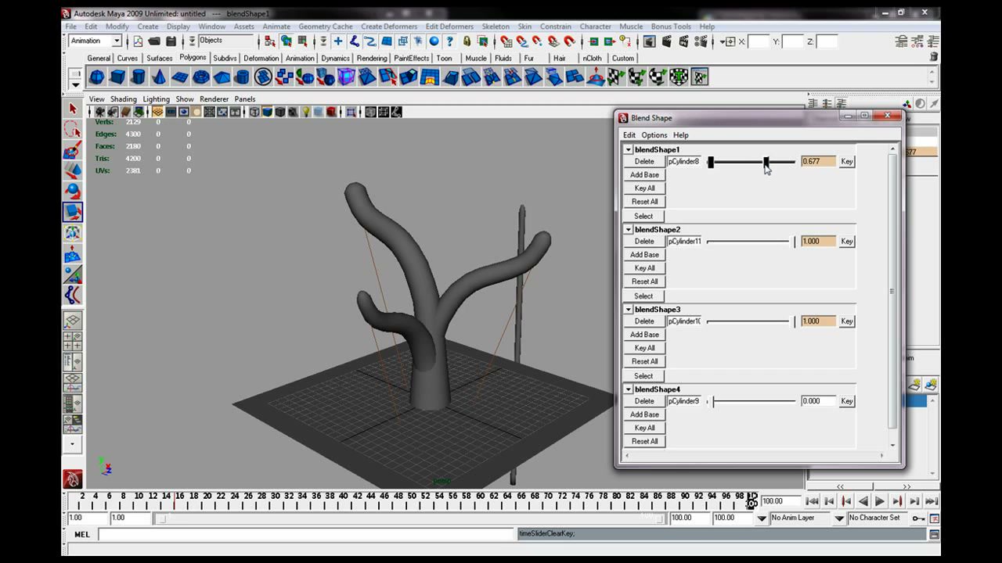Viewport: 1002px width, 563px height.
Task: Collapse the blendShape1 section
Action: pos(628,149)
